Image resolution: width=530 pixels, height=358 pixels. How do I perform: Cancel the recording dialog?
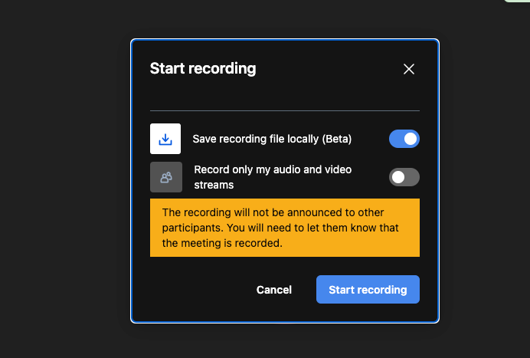coord(274,290)
